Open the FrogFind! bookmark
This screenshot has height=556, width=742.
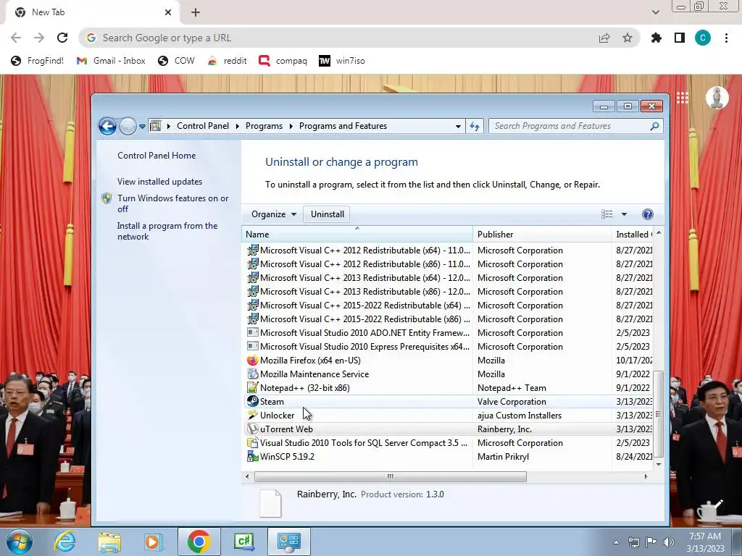(38, 61)
